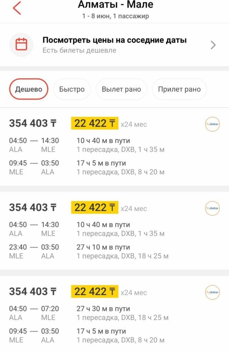Image resolution: width=229 pixels, height=352 pixels.
Task: Tap the first 22 422 ₸ installment badge
Action: click(95, 123)
